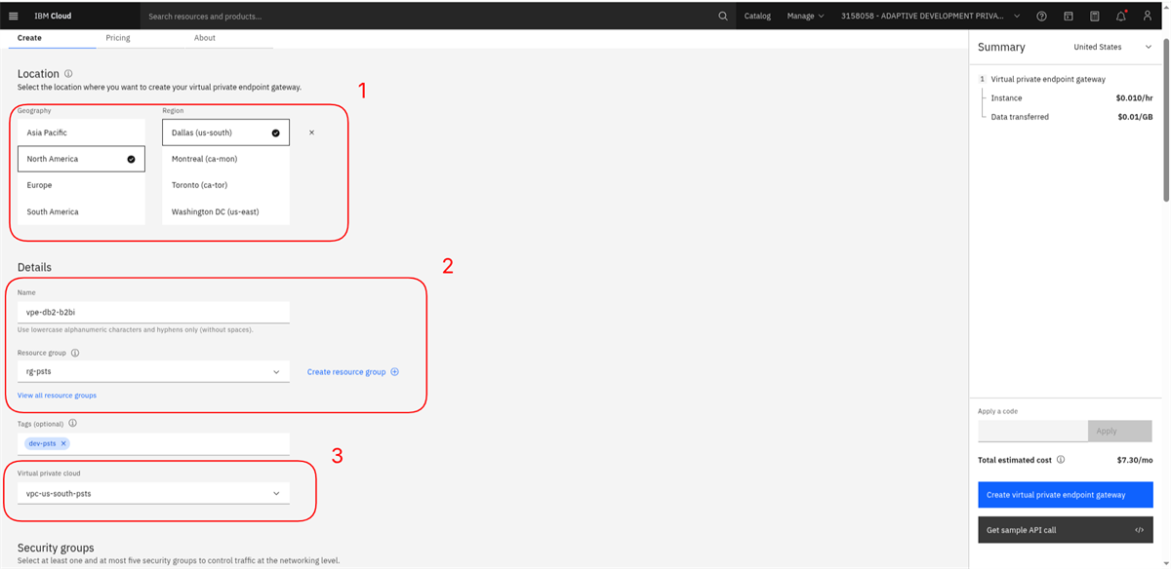This screenshot has height=569, width=1171.
Task: Click the $7.30/mo total cost value
Action: (x=1134, y=460)
